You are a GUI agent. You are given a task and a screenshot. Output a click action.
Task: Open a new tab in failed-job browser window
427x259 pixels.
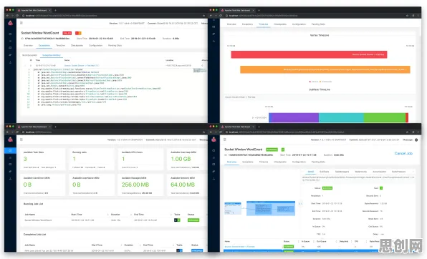click(55, 10)
